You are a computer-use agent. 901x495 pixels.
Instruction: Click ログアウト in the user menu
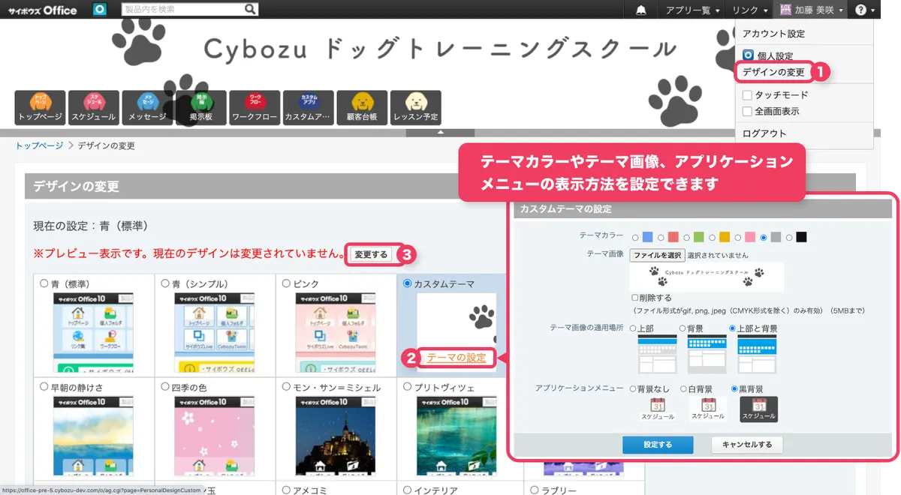point(764,133)
